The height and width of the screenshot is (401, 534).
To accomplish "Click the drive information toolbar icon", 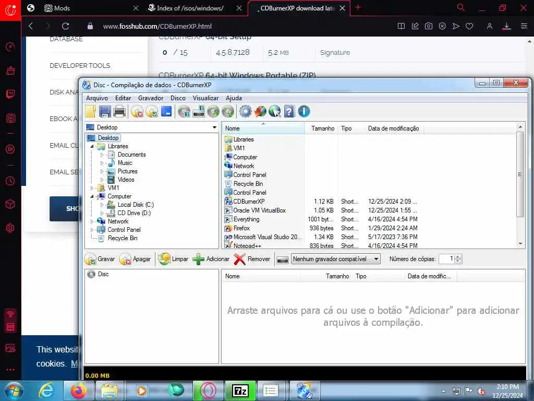I will (x=199, y=112).
